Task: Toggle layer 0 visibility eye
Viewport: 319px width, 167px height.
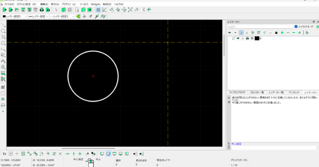Action: click(238, 38)
